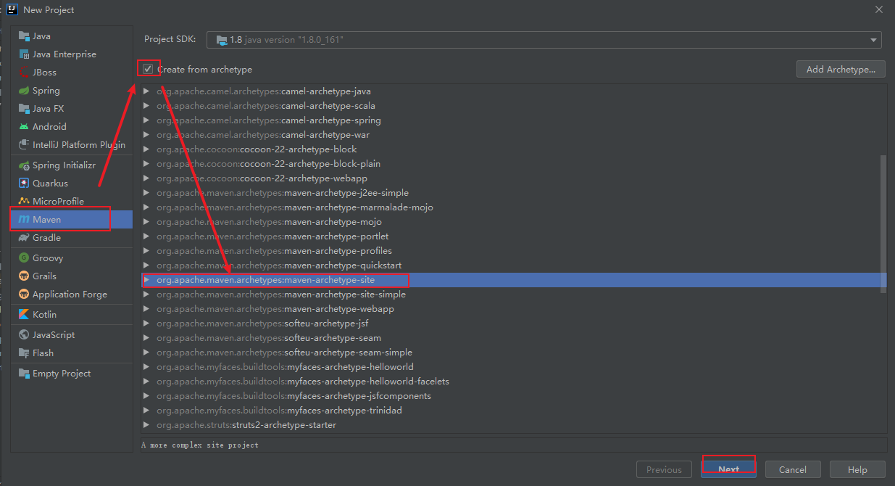895x486 pixels.
Task: Click the IntelliJ logo in title bar
Action: click(x=12, y=9)
